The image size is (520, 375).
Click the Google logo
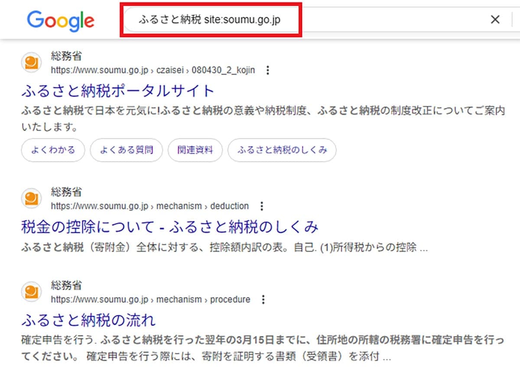[60, 19]
